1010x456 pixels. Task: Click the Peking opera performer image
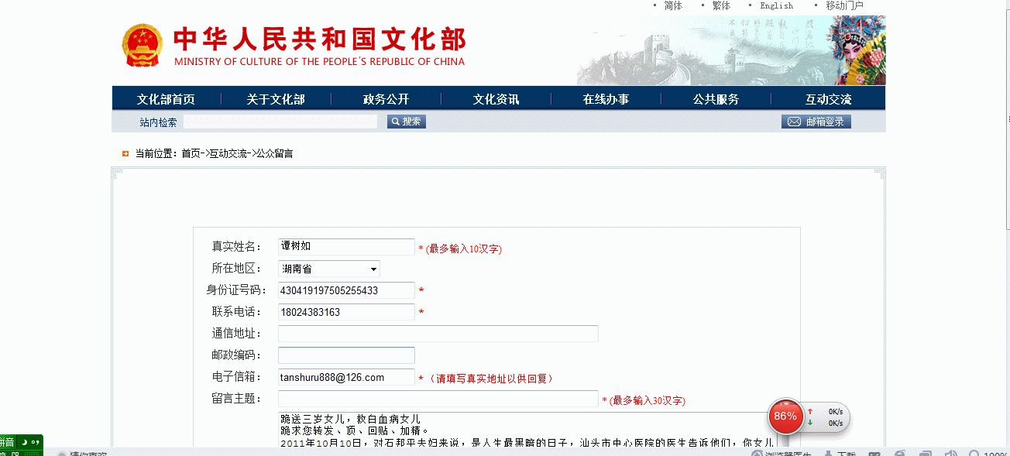857,50
